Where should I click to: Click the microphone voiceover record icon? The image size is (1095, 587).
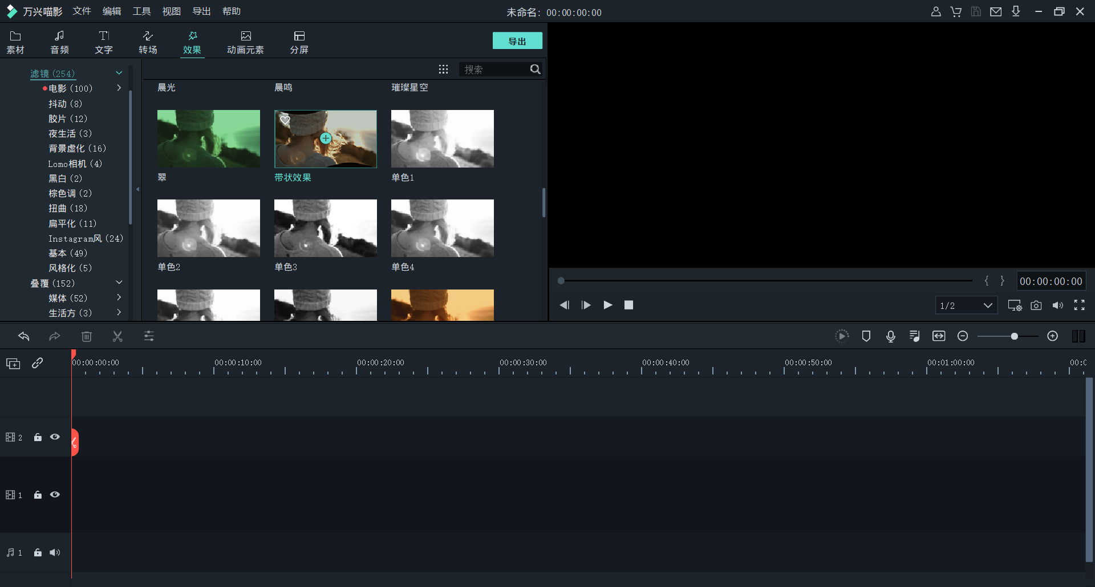coord(890,336)
